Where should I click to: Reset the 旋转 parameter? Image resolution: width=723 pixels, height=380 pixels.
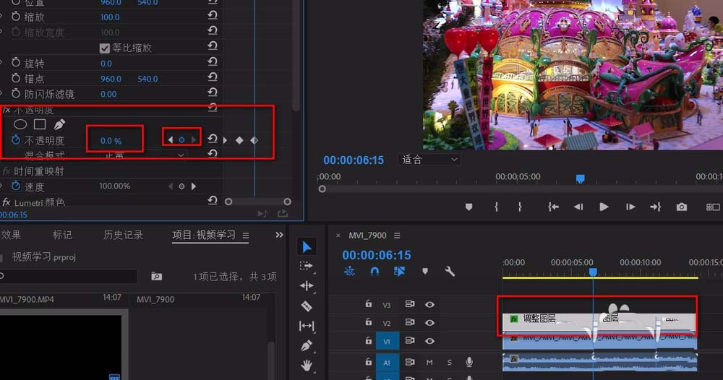[213, 61]
